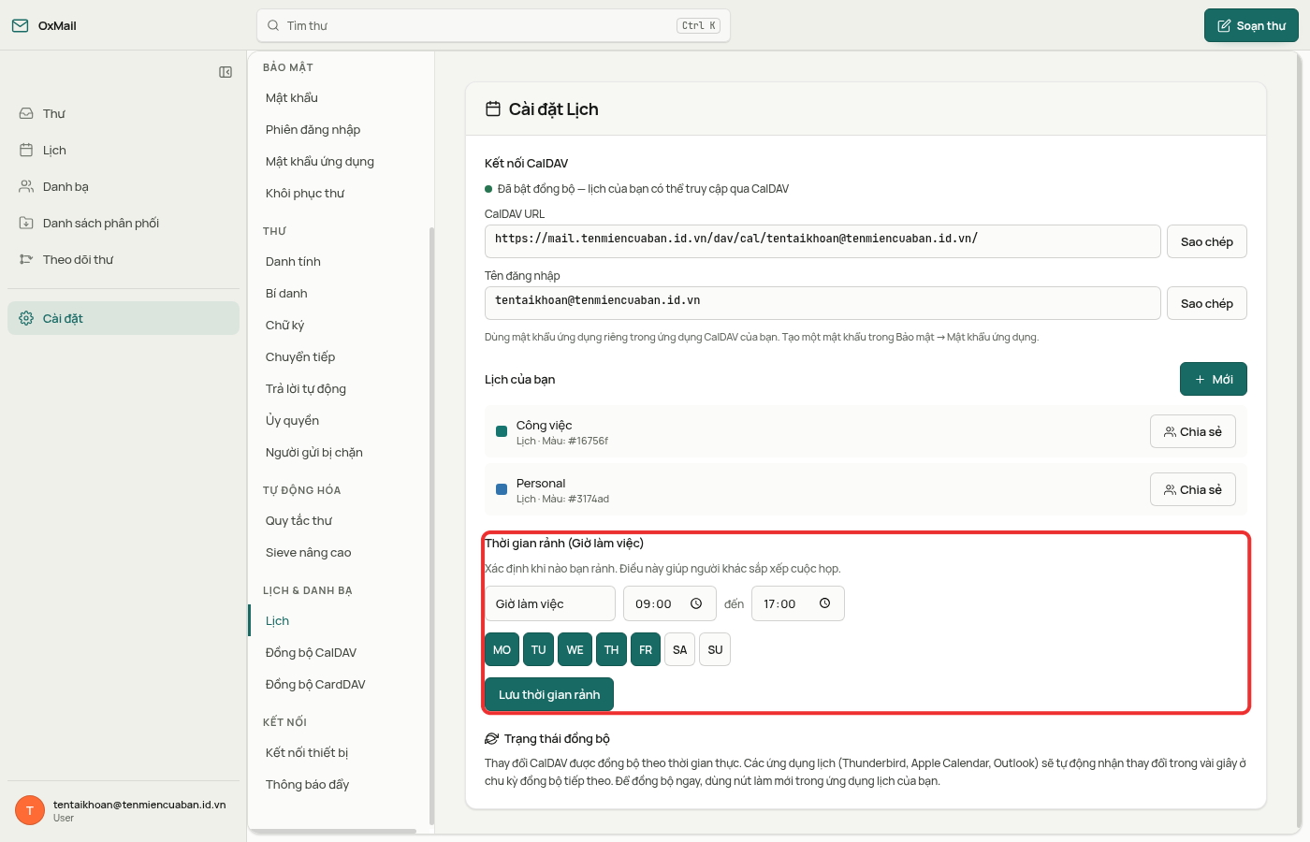Click the CalDAV URL text field
1310x842 pixels.
822,241
